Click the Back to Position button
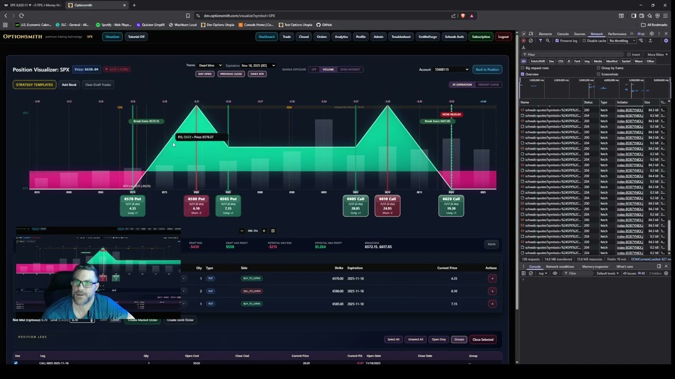 [x=487, y=69]
